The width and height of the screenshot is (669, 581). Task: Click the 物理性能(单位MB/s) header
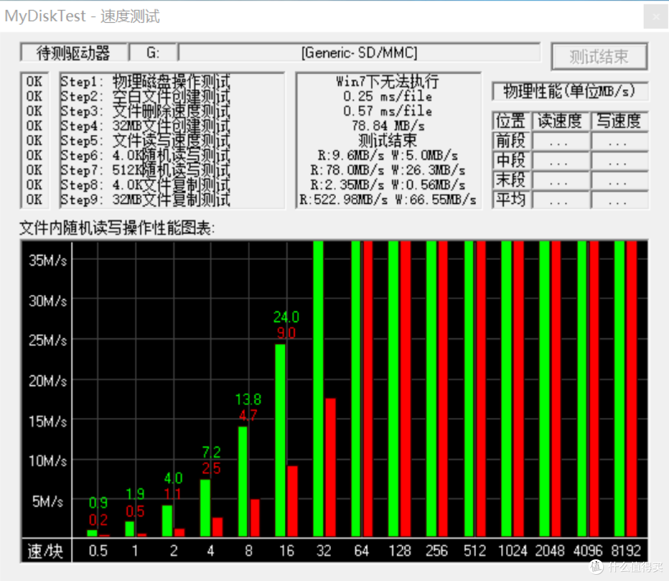pyautogui.click(x=570, y=91)
